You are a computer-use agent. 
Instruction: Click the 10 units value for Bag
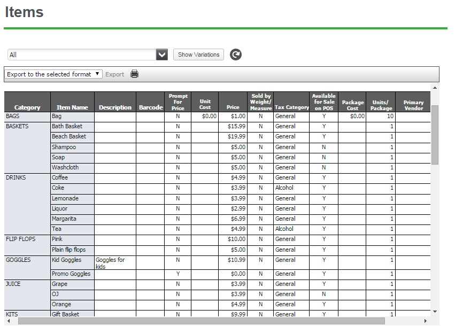(390, 116)
